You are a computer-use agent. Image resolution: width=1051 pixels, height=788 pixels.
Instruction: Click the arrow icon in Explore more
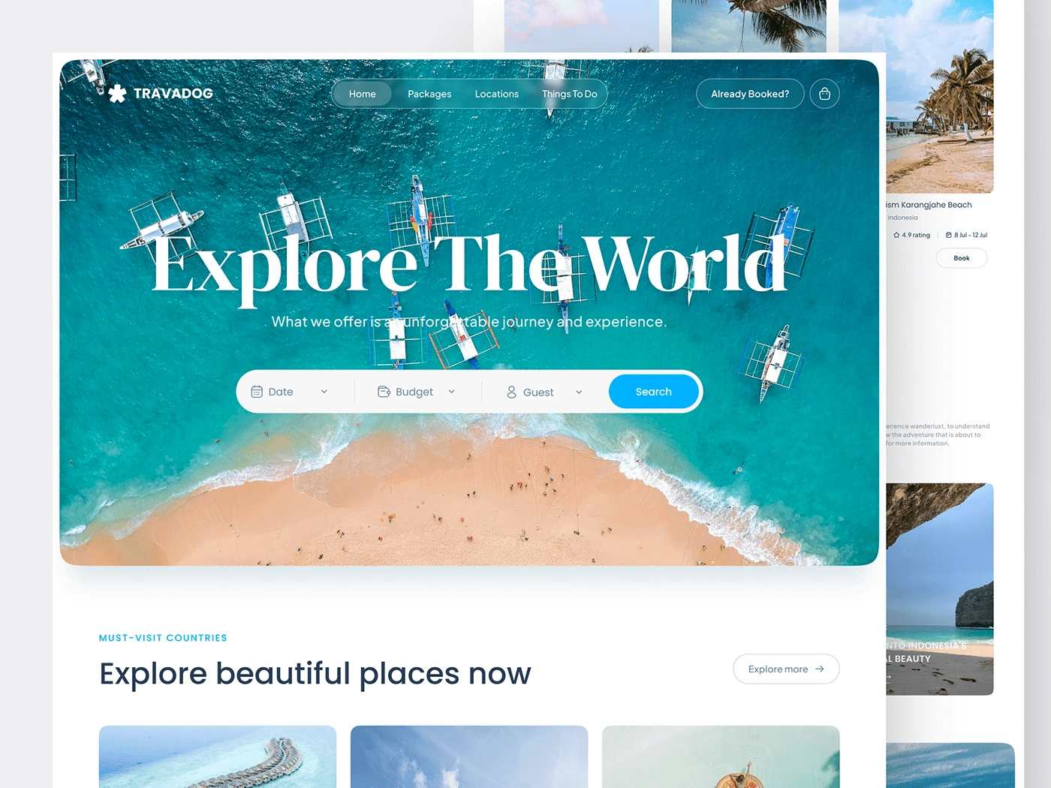coord(820,669)
